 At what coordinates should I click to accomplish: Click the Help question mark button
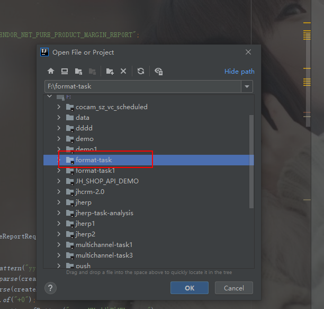coord(51,288)
